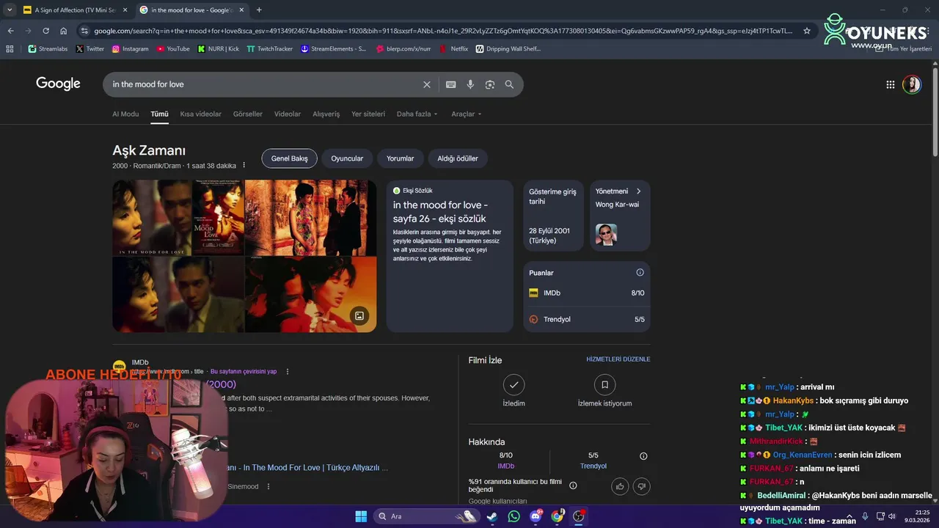939x528 pixels.
Task: Go back to the previous page
Action: pos(10,31)
